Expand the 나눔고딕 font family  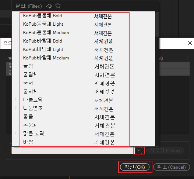click(15, 99)
